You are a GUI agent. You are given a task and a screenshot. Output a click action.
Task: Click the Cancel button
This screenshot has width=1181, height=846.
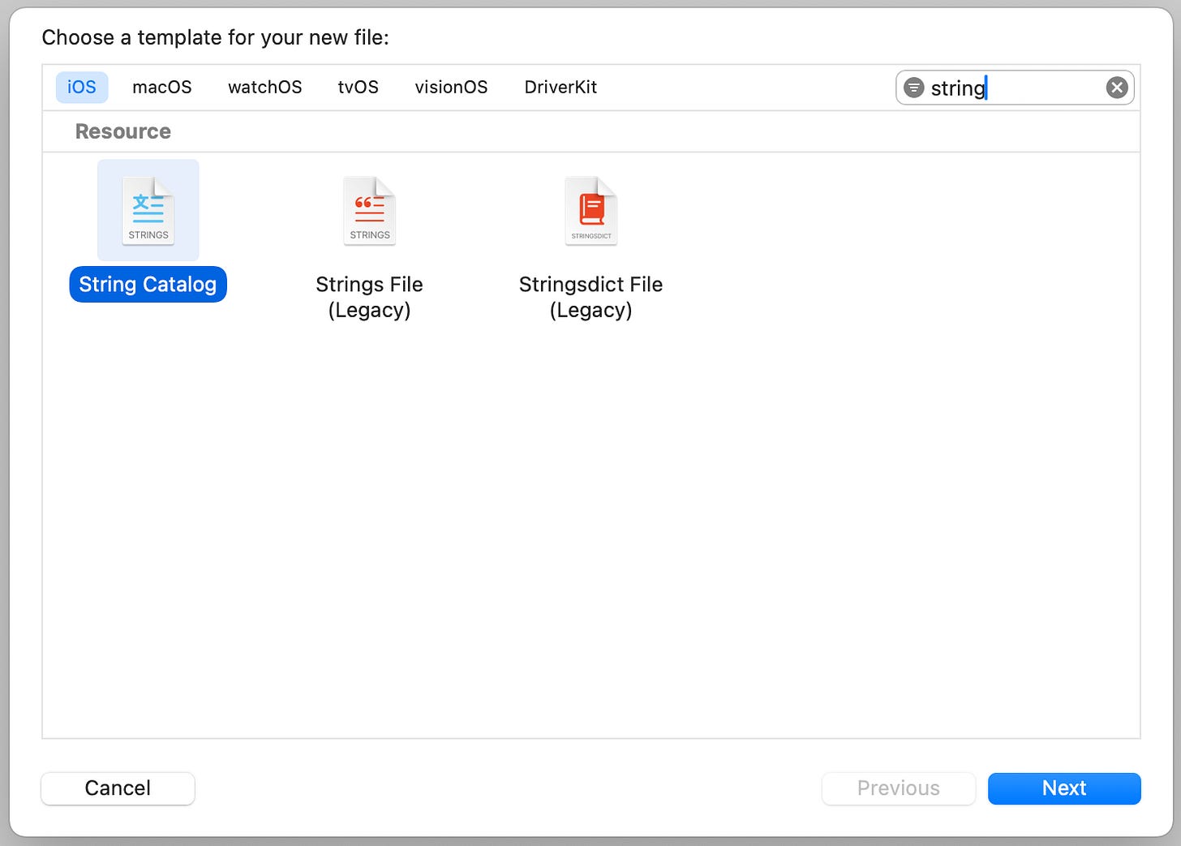pyautogui.click(x=118, y=788)
